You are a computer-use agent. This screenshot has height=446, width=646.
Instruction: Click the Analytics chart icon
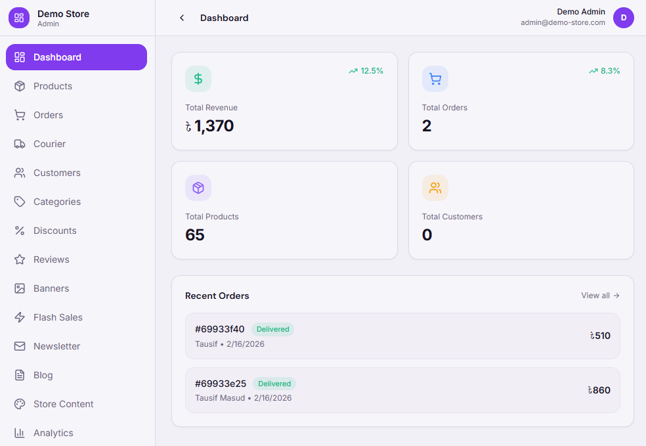point(20,433)
